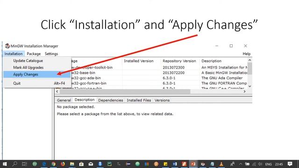The height and width of the screenshot is (168, 299).
Task: Click the GNU FORTRAN Compiler description
Action: click(224, 84)
